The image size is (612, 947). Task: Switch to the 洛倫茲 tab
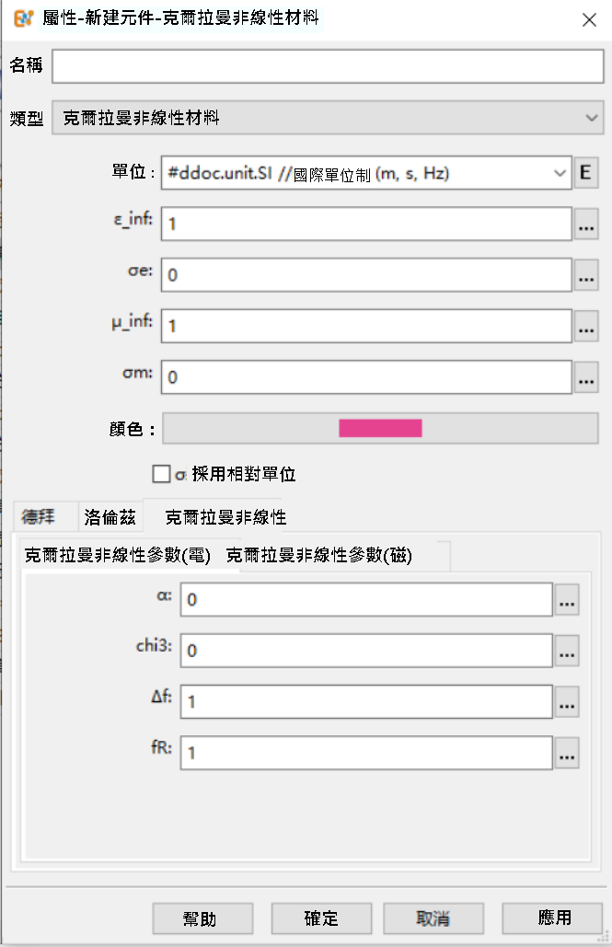[x=110, y=517]
